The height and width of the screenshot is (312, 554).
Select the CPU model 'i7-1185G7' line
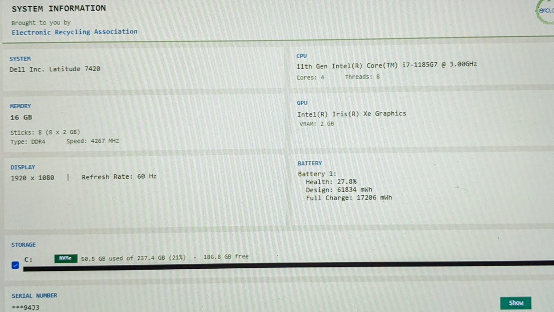pyautogui.click(x=387, y=65)
